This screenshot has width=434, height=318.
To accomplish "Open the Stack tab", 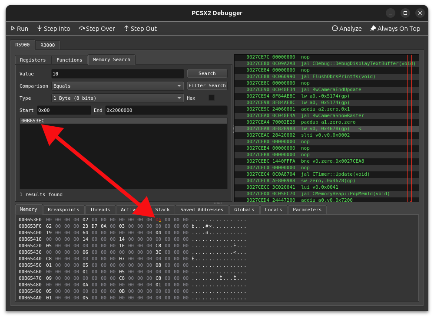I will [x=162, y=210].
